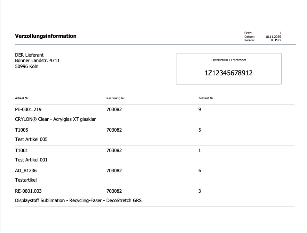Click article number RE-0801.003
The image size is (307, 233).
[x=29, y=191]
